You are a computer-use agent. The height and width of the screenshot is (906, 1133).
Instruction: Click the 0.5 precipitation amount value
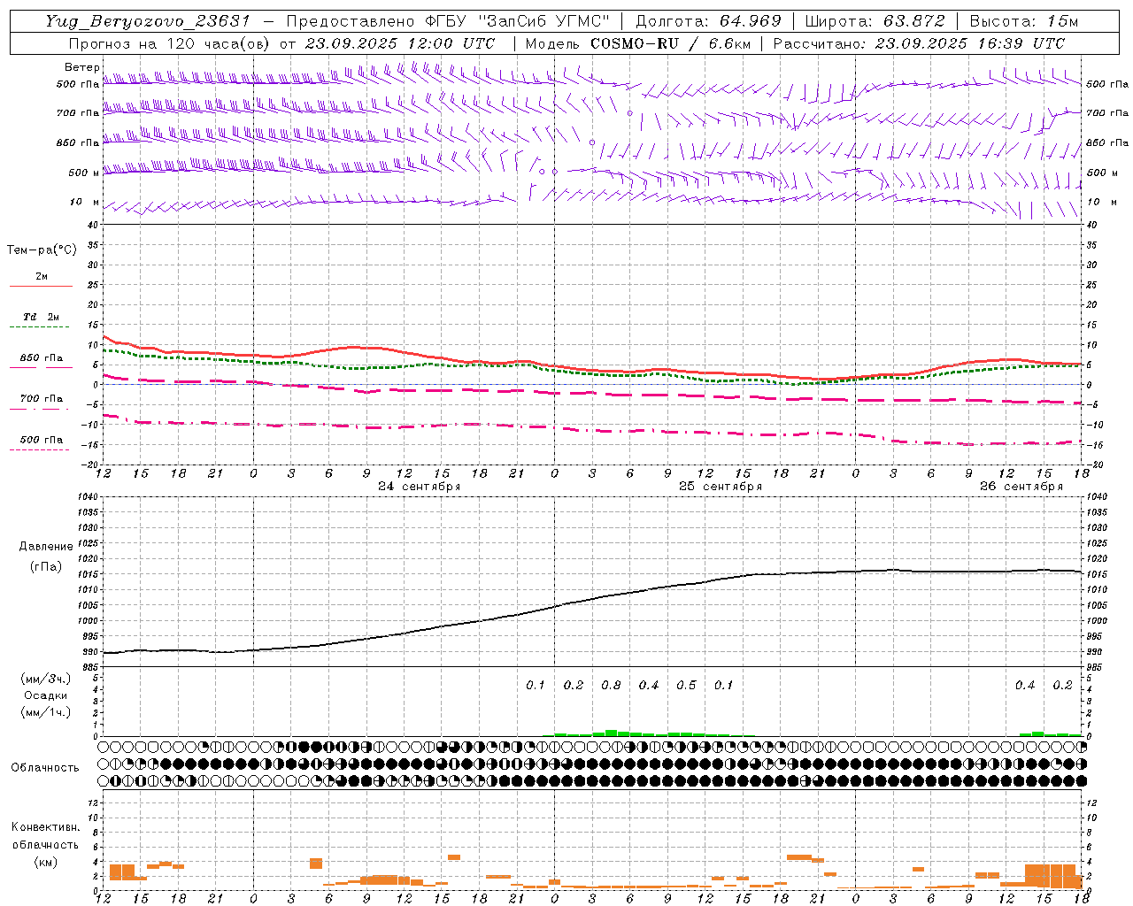[x=686, y=686]
